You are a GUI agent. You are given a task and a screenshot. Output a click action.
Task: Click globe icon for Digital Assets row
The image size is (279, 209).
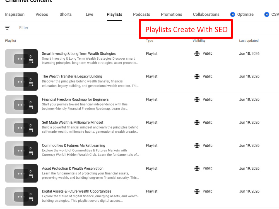197,191
